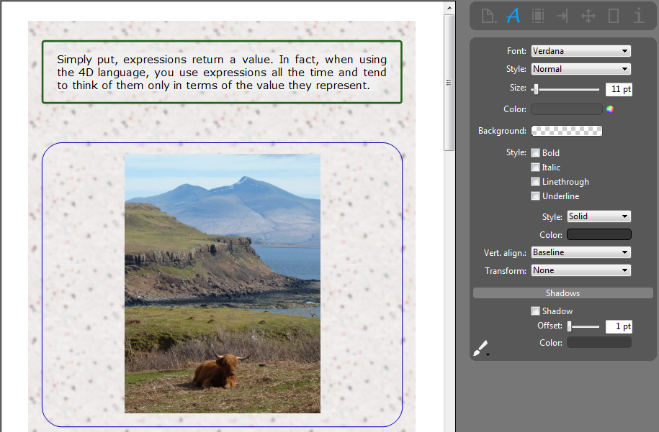Viewport: 659px width, 432px height.
Task: Click the 11 pt size input field
Action: pos(618,89)
